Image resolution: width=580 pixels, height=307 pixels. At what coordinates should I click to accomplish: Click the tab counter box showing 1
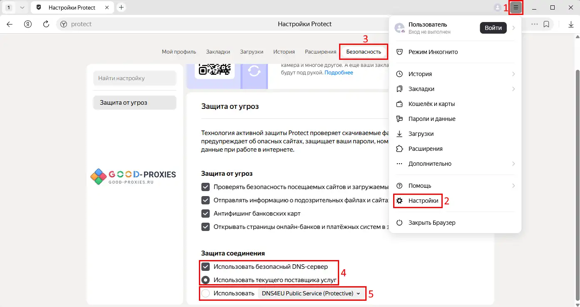tap(9, 7)
